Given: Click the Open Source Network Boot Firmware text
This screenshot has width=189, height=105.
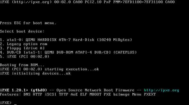Looking at the screenshot, I should click(95, 90).
